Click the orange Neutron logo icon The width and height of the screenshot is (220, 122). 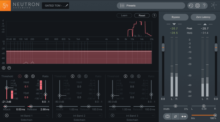(5, 6)
